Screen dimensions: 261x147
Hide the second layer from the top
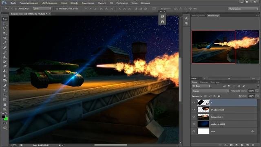(194, 110)
